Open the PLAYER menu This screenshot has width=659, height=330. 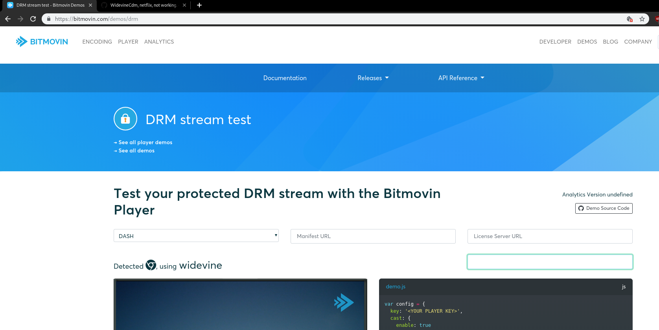click(x=128, y=42)
